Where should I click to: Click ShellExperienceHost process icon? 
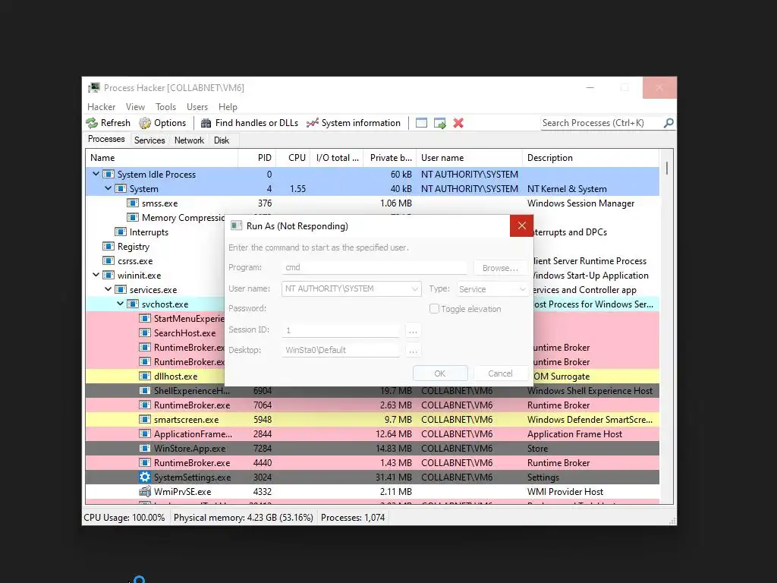[145, 391]
